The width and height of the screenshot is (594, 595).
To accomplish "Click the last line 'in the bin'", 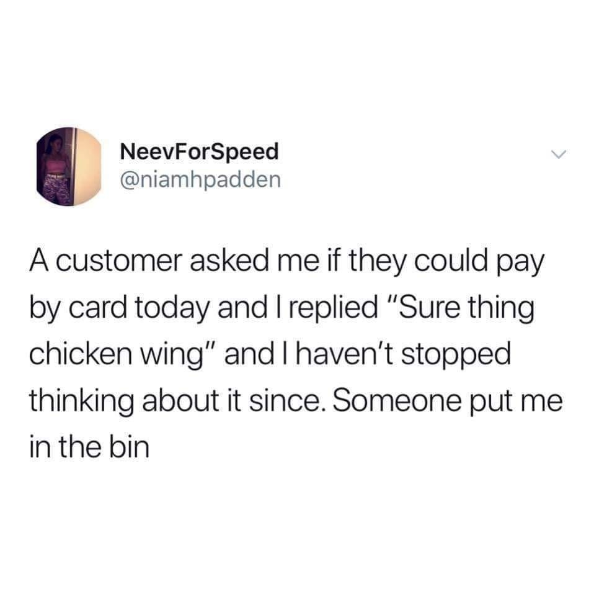I will pyautogui.click(x=89, y=447).
